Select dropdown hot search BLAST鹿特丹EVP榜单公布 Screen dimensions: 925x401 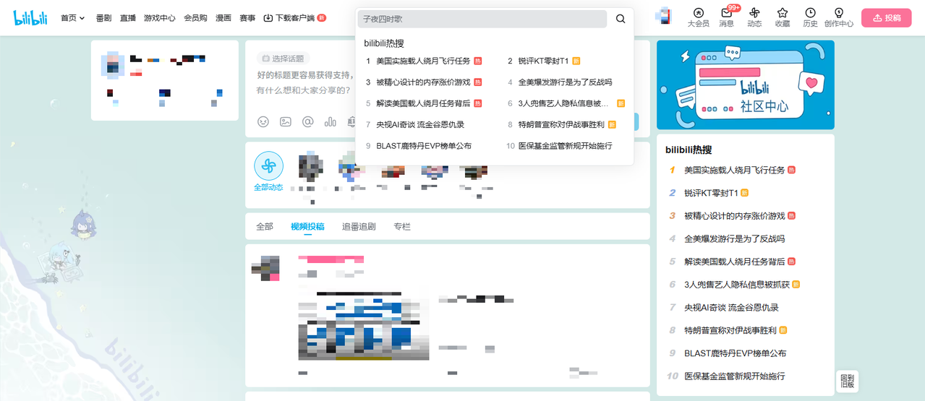pyautogui.click(x=424, y=145)
